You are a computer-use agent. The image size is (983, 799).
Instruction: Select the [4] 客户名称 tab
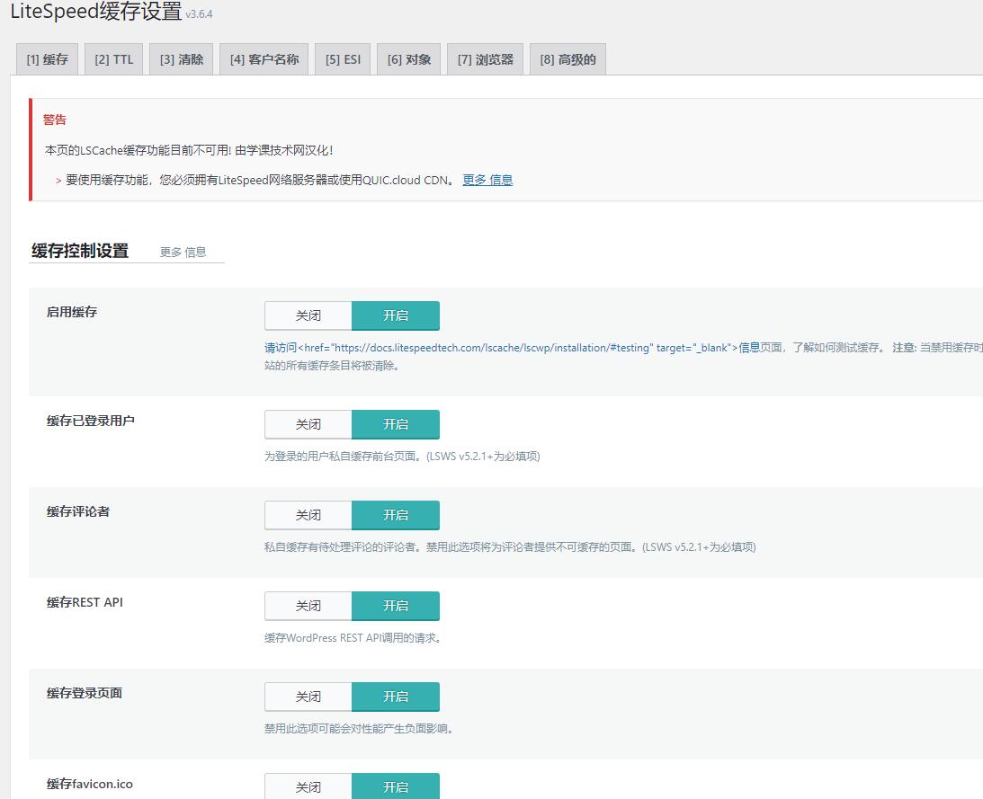pyautogui.click(x=264, y=60)
